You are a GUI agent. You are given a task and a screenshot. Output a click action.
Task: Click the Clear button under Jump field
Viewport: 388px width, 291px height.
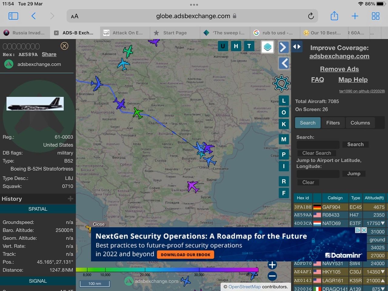(308, 182)
